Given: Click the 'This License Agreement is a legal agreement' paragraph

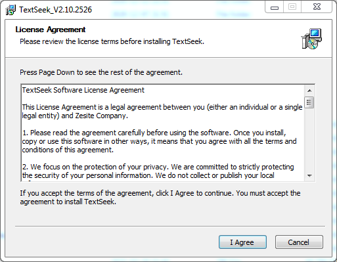Looking at the screenshot, I should (x=162, y=112).
